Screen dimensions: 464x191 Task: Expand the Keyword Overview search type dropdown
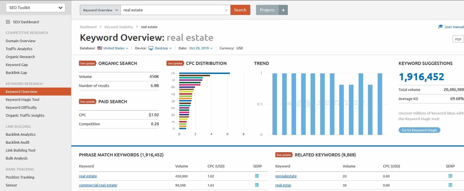tap(100, 10)
